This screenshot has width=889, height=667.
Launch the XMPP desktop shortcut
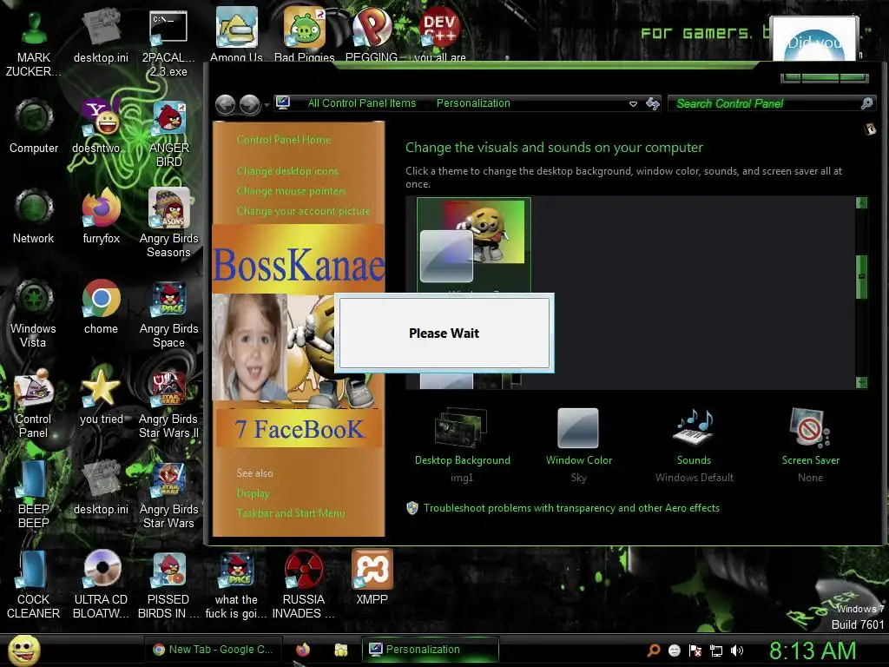click(372, 578)
